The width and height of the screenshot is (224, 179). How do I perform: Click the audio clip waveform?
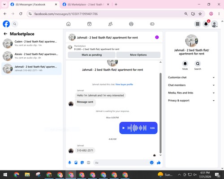click(137, 128)
